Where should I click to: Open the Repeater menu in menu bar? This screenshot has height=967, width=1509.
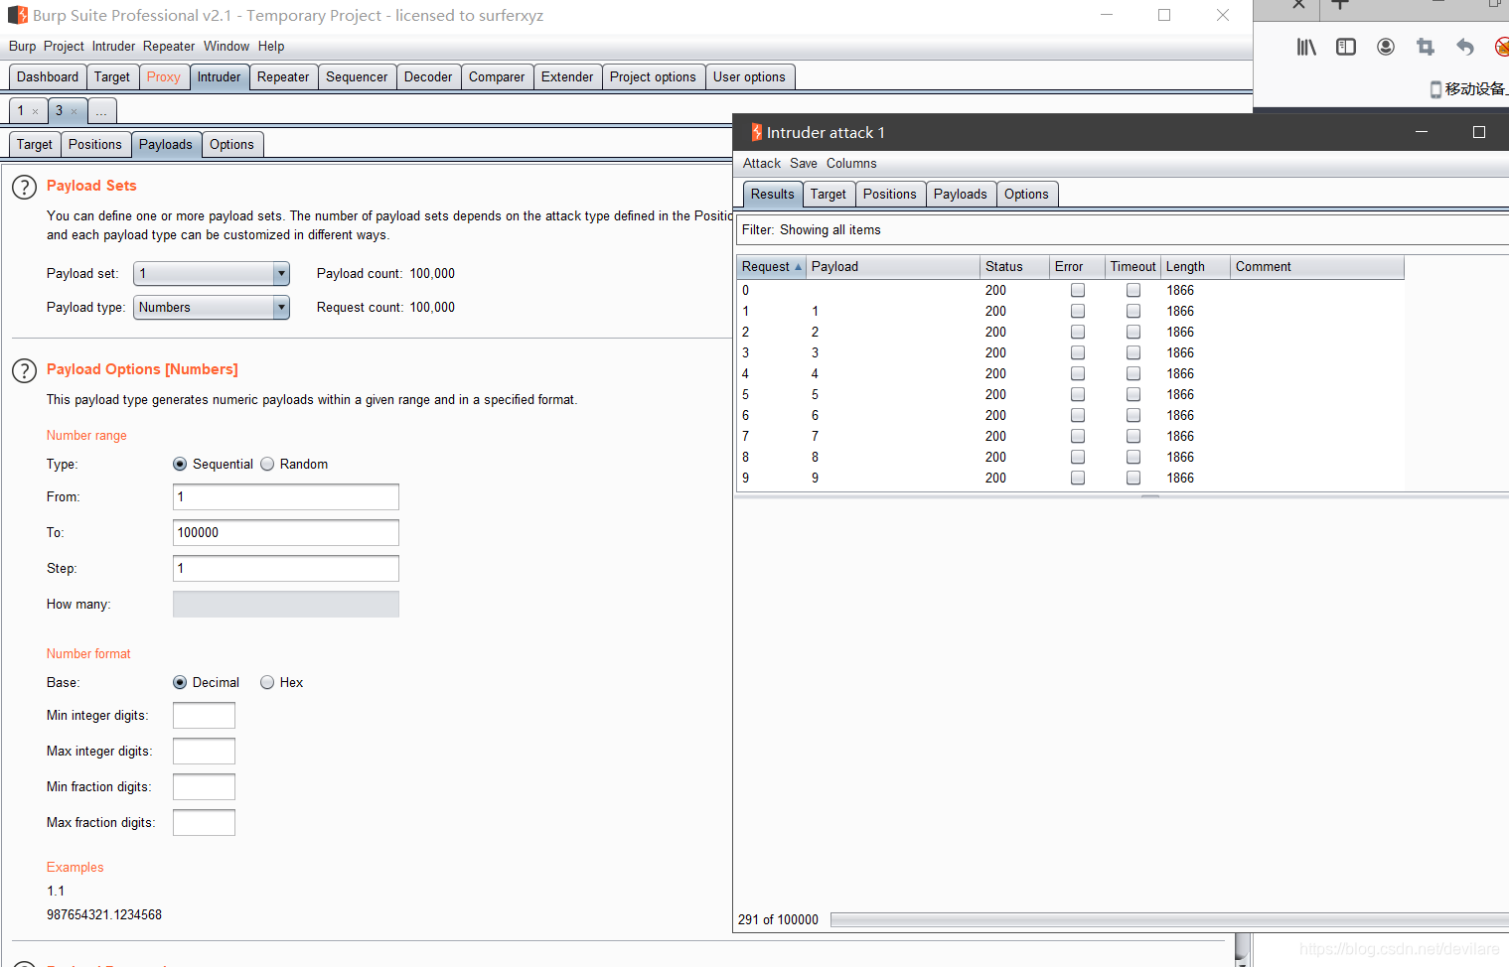click(x=169, y=47)
